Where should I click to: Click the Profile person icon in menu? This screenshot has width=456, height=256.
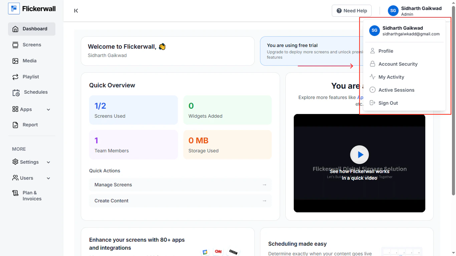pyautogui.click(x=373, y=51)
